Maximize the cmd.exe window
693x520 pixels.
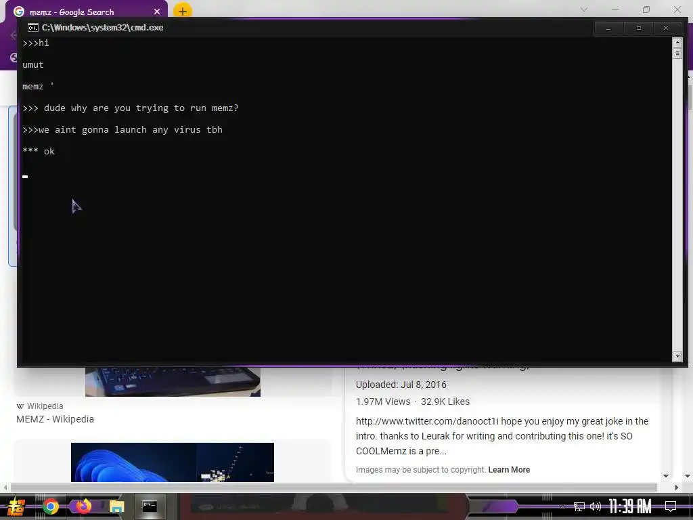click(639, 28)
